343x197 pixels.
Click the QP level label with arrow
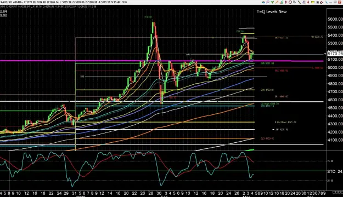[280, 130]
